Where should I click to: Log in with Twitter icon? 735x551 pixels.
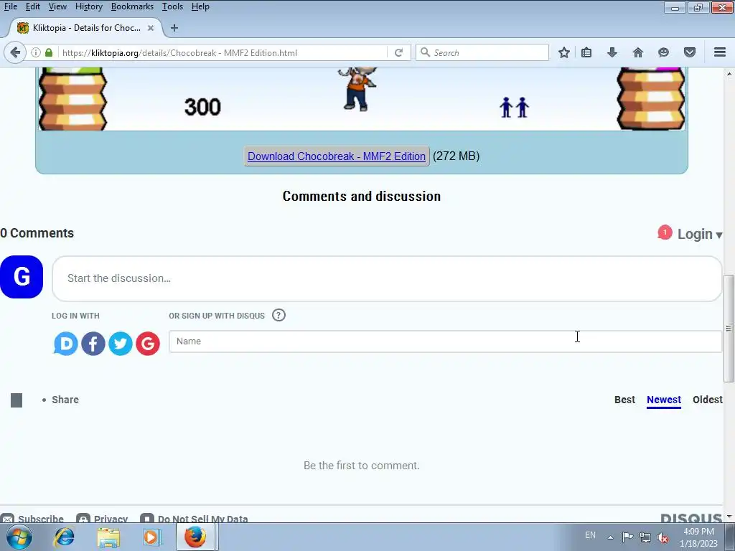click(121, 344)
